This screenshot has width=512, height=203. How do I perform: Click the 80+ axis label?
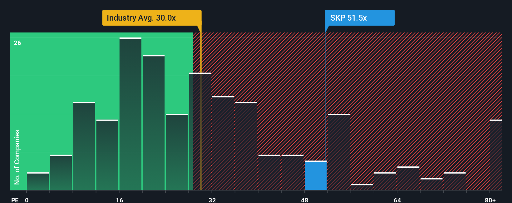coord(490,200)
